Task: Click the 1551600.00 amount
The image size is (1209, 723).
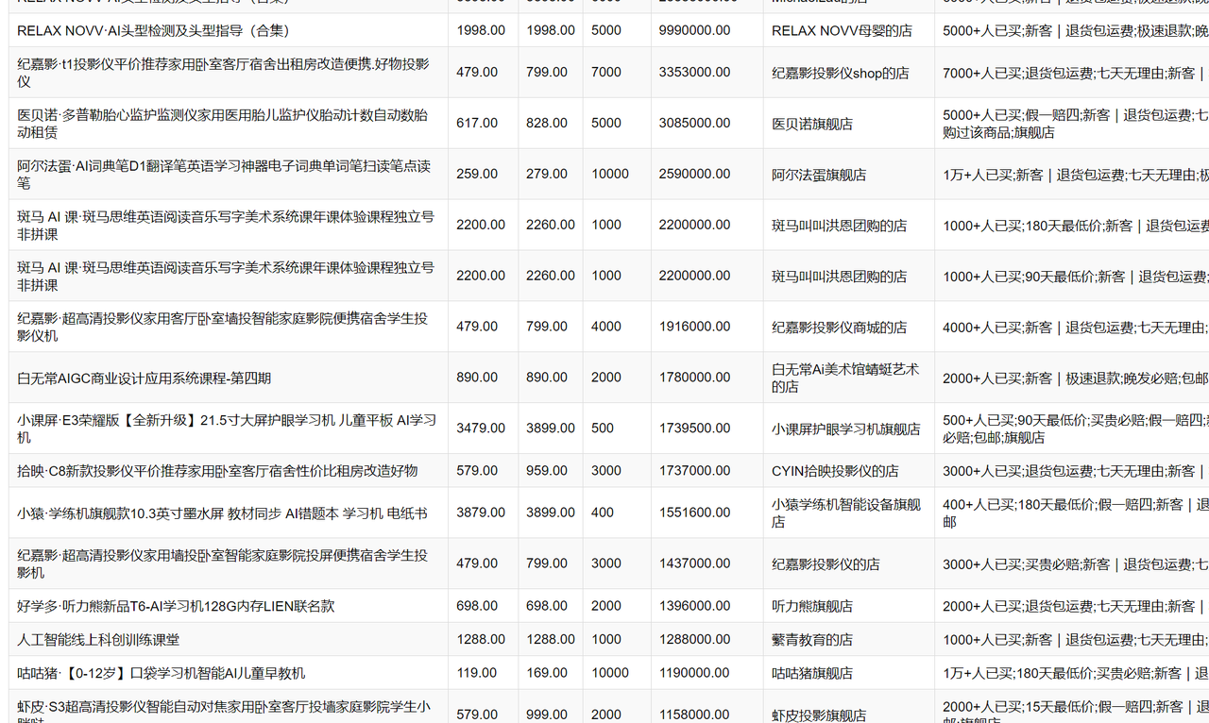Action: click(x=694, y=512)
